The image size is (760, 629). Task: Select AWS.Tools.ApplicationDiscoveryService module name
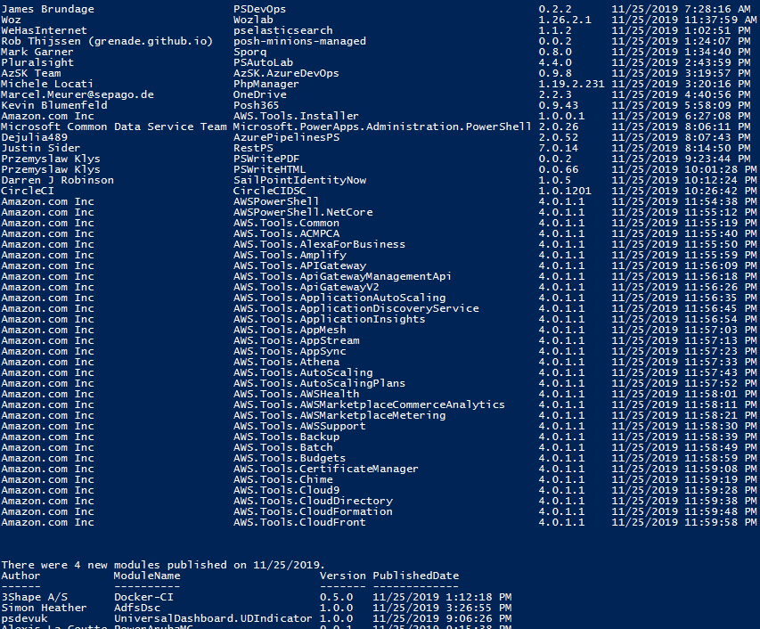(x=355, y=308)
